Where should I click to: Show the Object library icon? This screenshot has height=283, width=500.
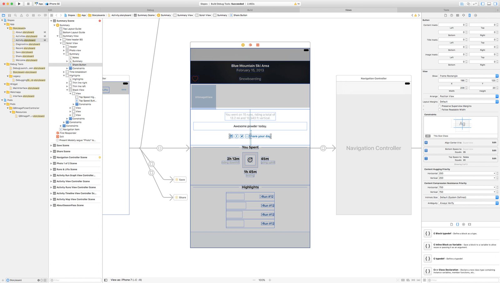[x=463, y=224]
